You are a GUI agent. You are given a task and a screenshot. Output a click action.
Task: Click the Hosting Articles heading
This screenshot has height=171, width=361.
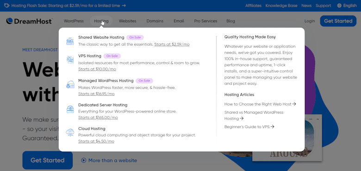(239, 94)
